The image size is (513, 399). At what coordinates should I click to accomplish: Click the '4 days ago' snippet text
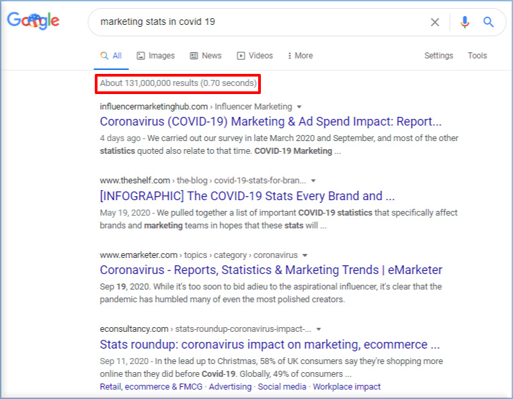[120, 138]
